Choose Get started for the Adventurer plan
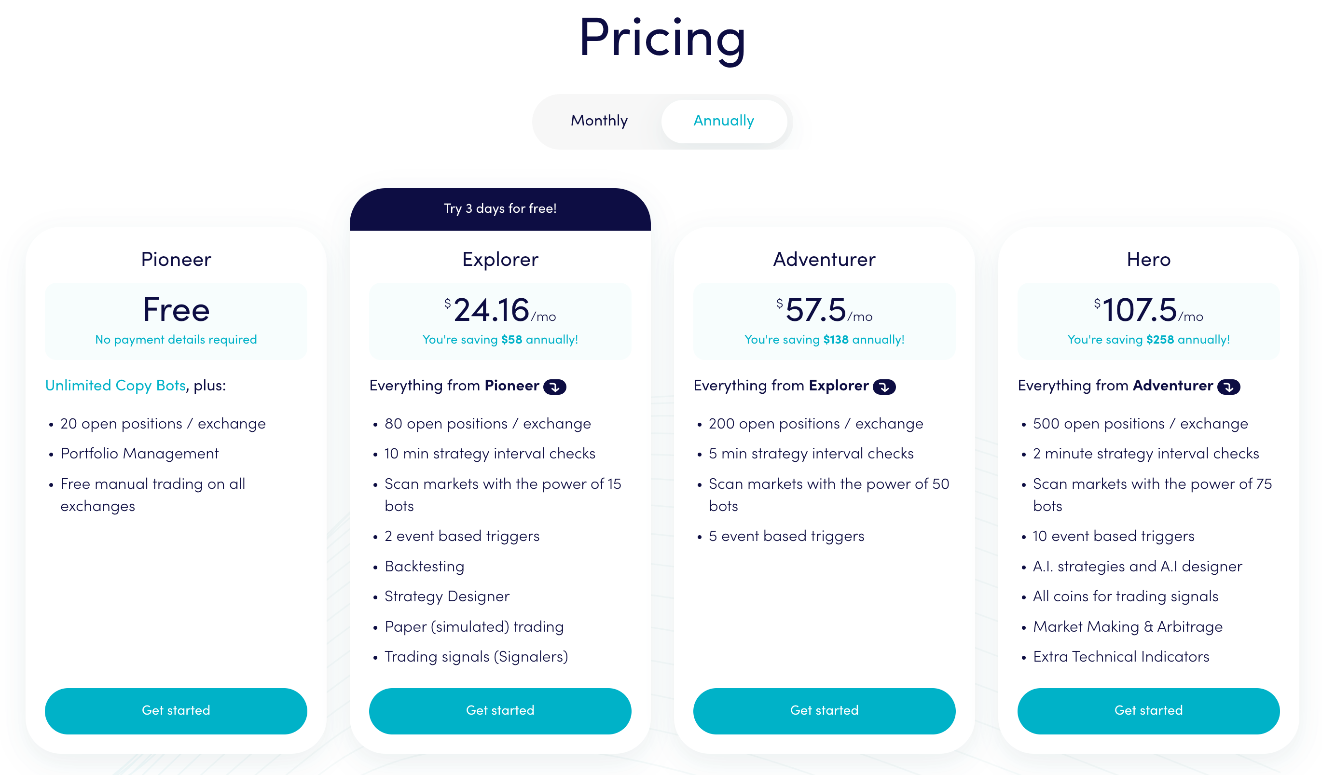This screenshot has width=1322, height=775. (824, 710)
